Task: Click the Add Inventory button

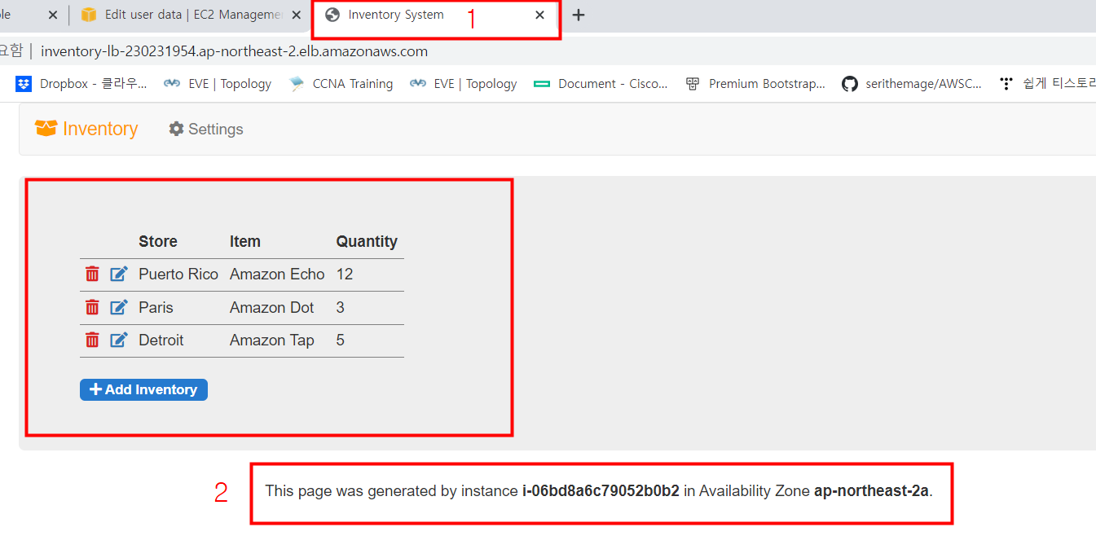Action: point(143,389)
